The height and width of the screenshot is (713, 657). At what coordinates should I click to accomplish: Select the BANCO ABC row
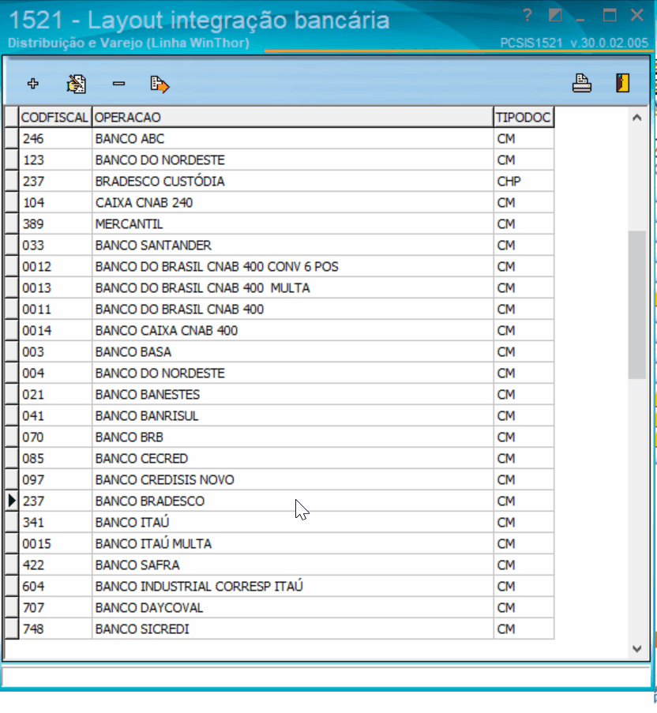280,139
